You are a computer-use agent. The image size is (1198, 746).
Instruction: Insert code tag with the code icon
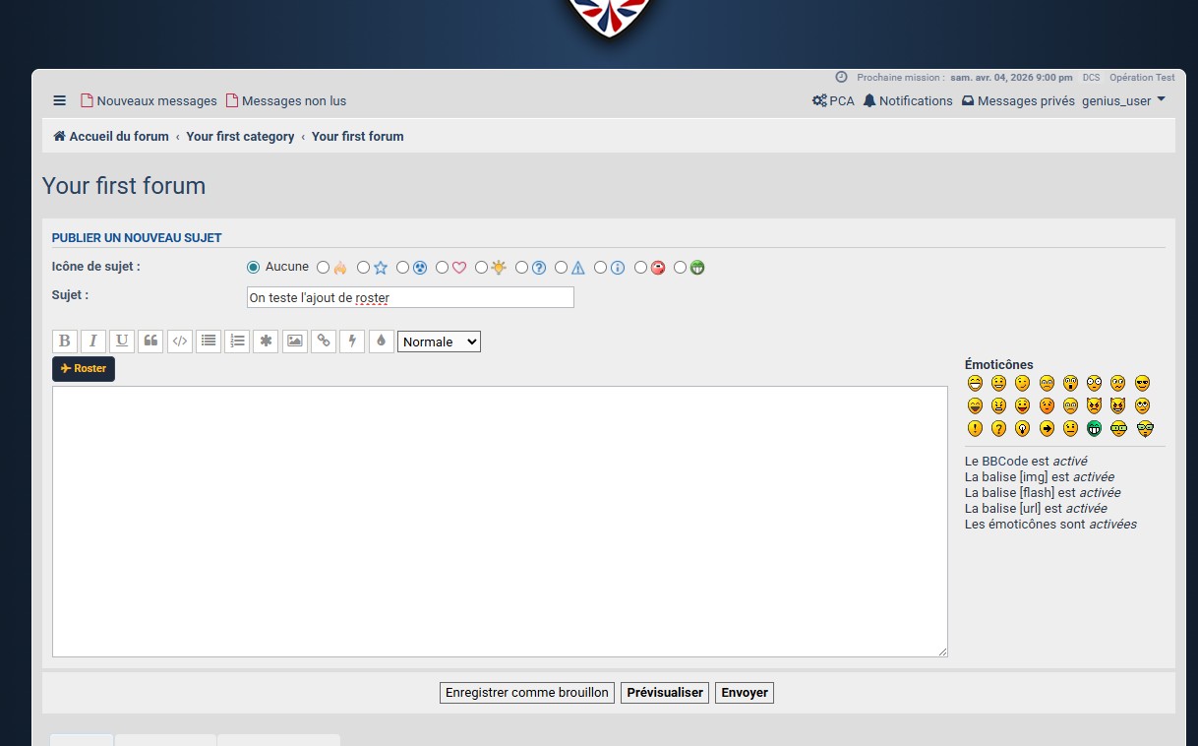[x=179, y=342]
